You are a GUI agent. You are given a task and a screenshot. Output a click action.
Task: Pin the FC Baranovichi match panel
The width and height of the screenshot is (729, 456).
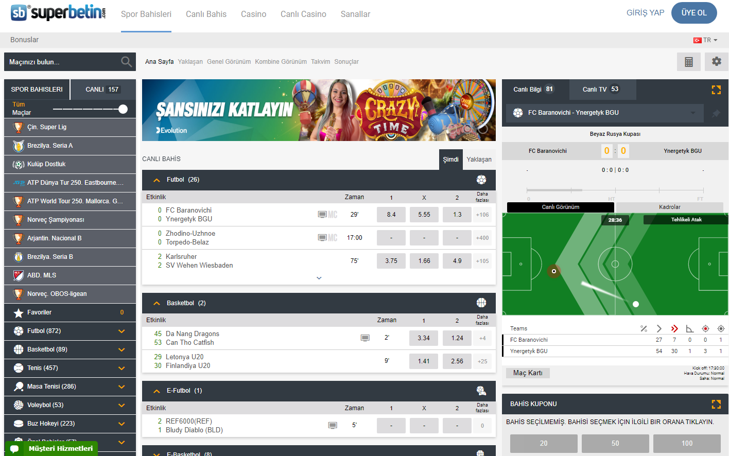point(716,113)
